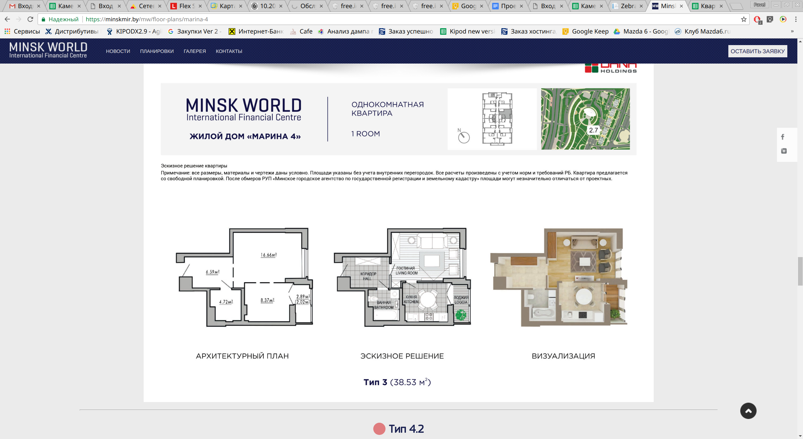Open the НОВОСТИ menu item
This screenshot has height=439, width=803.
click(x=118, y=51)
